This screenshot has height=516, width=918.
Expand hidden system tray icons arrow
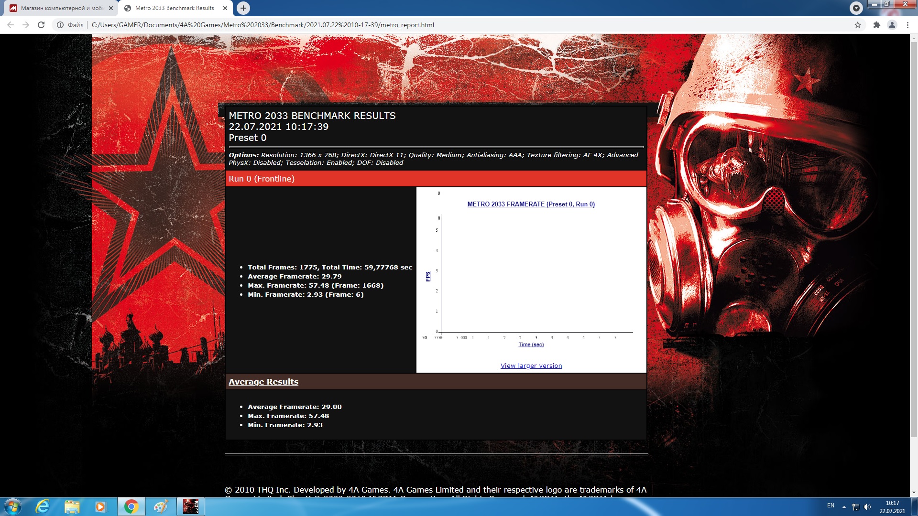(x=844, y=507)
